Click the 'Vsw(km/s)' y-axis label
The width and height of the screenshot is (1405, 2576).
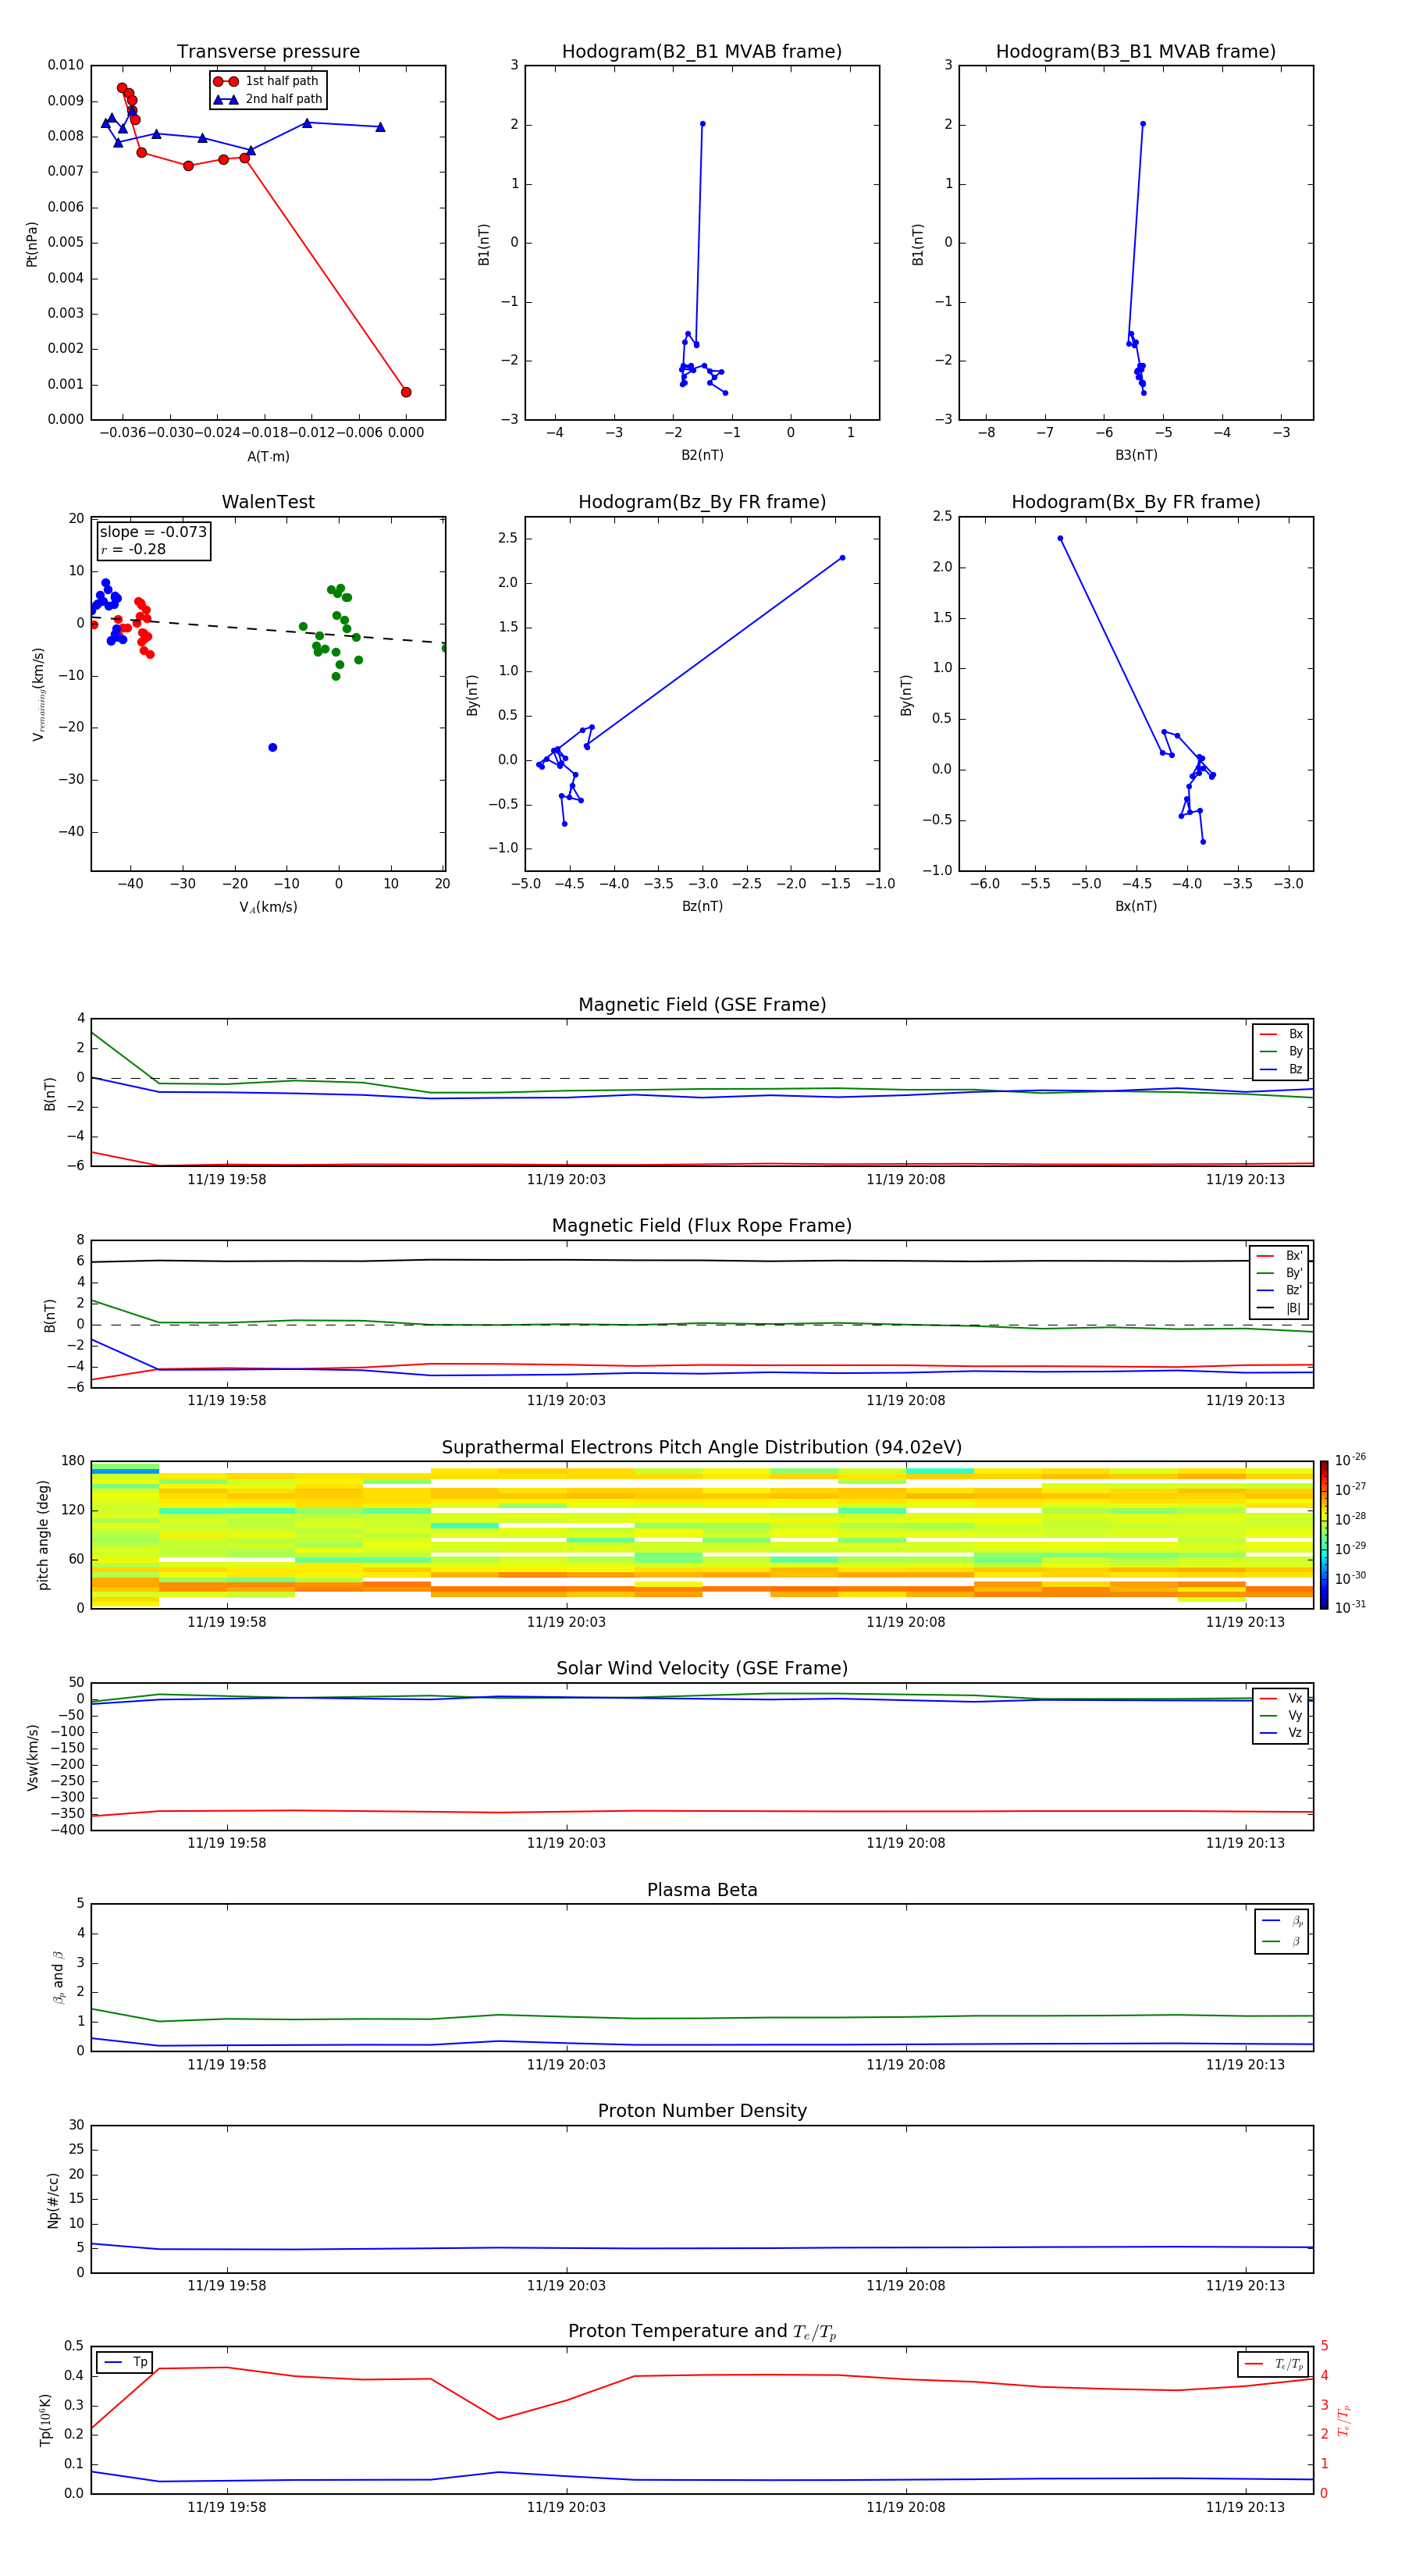pyautogui.click(x=33, y=1757)
